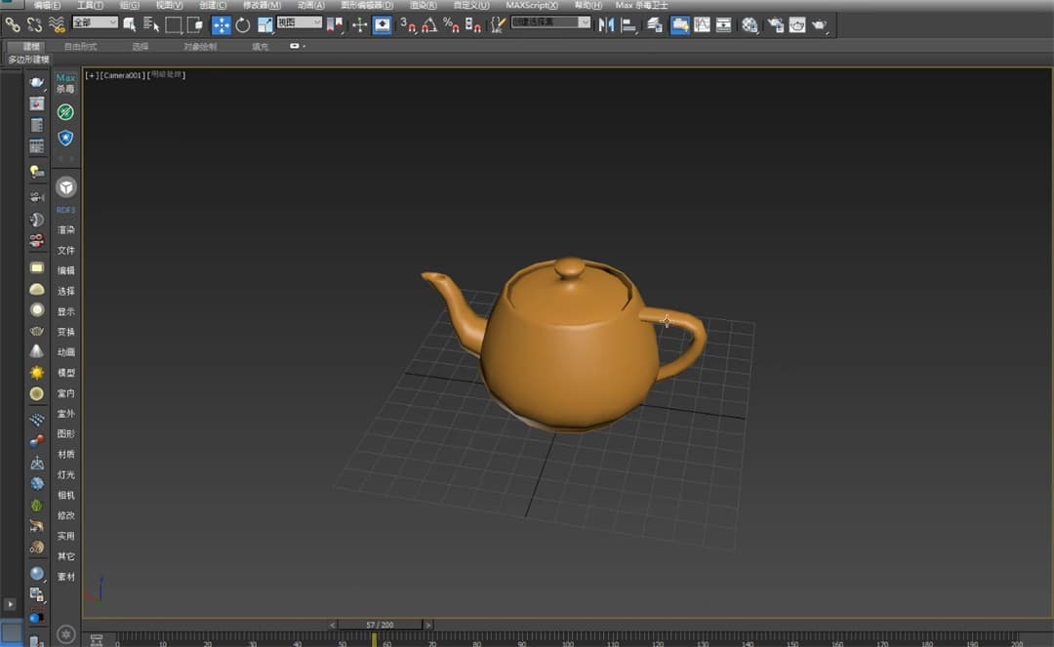
Task: Open the Material Editor
Action: pos(750,25)
